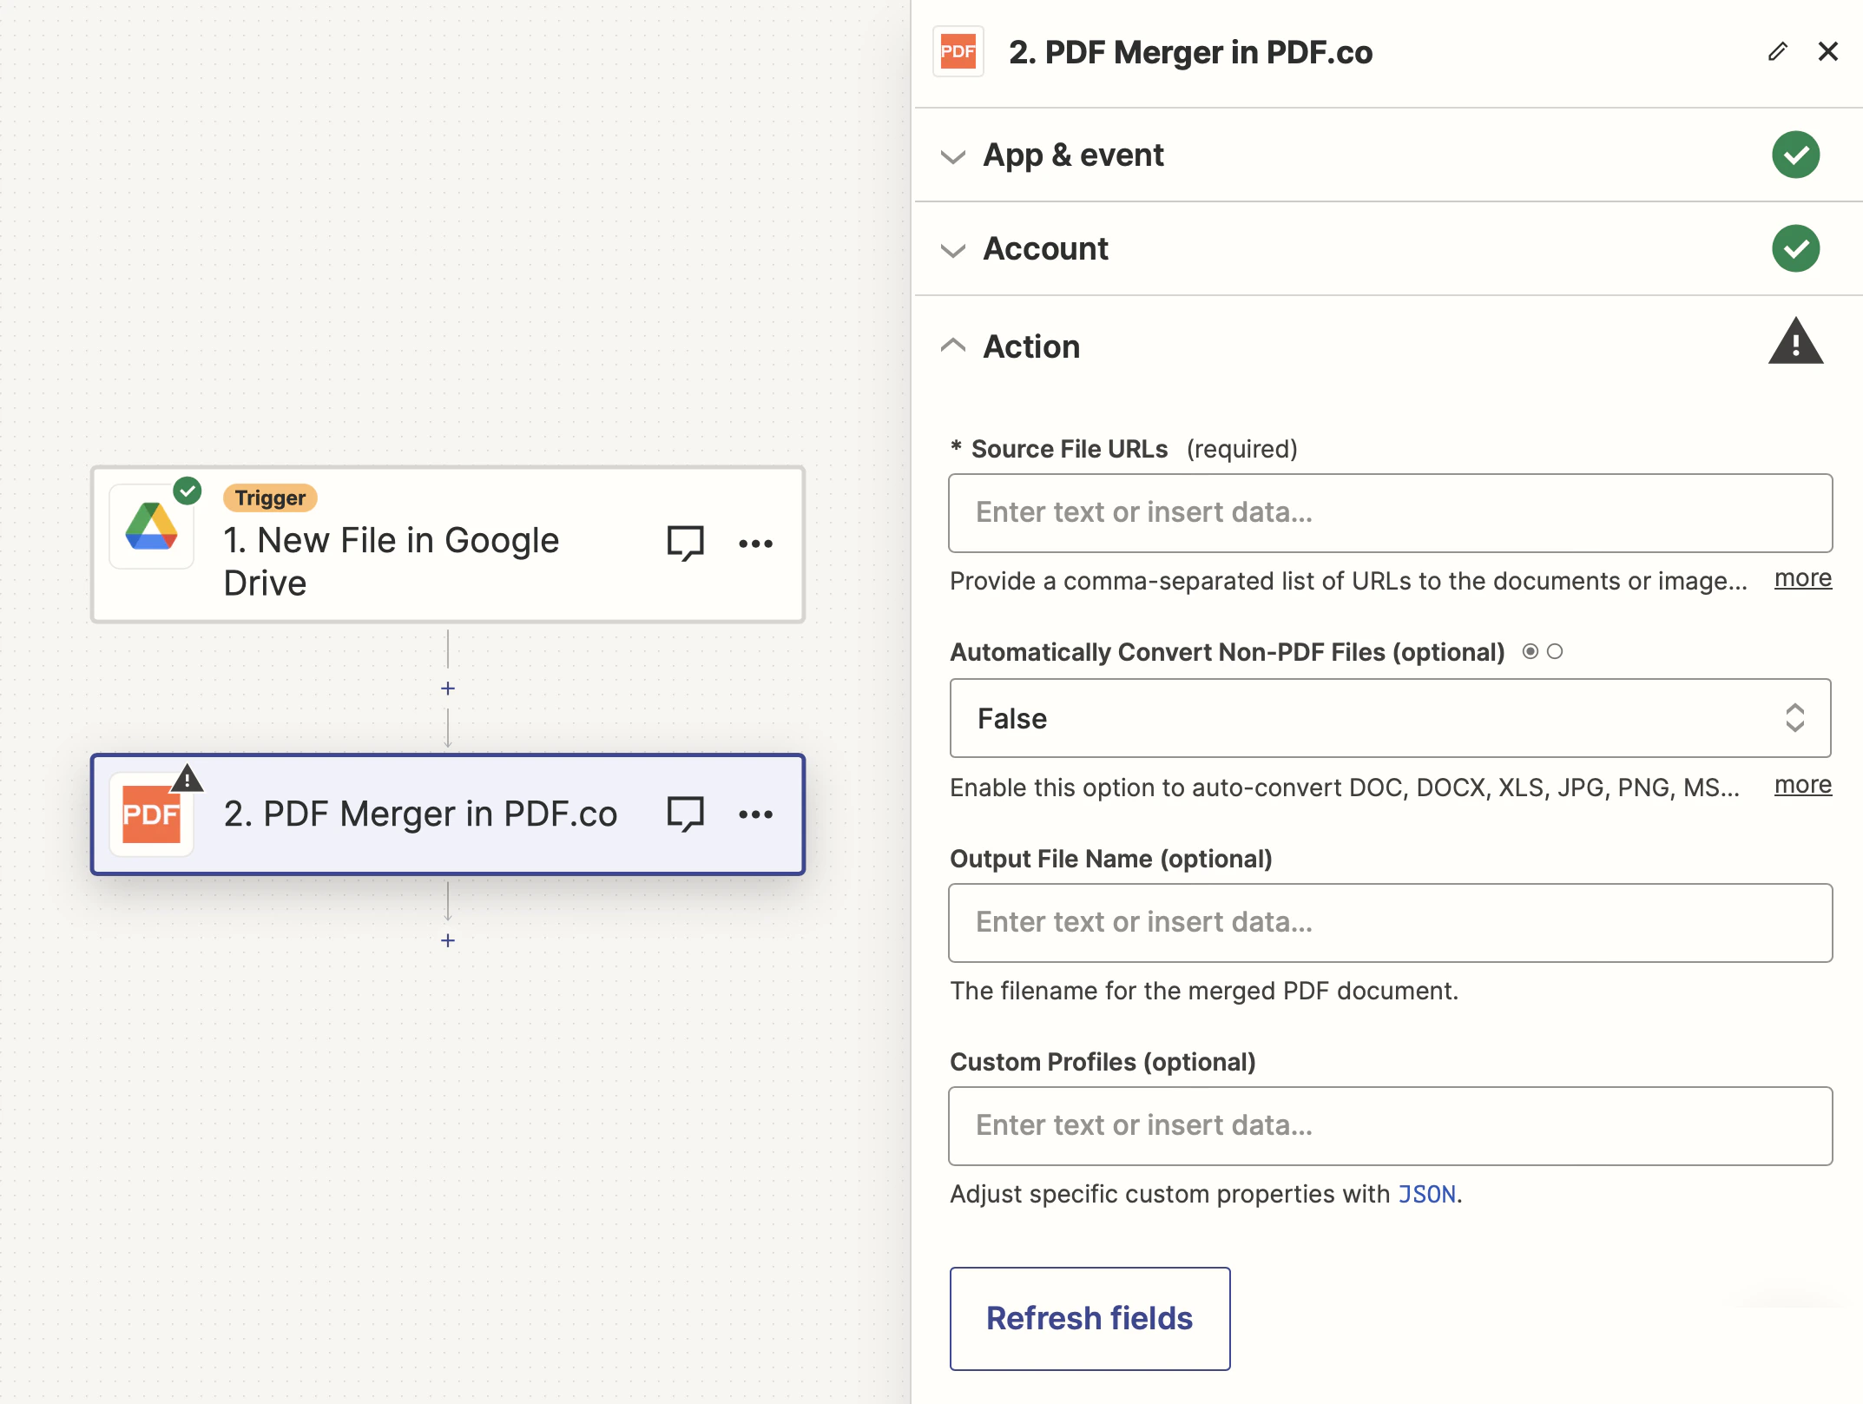
Task: Click the green check badge on trigger step
Action: (x=188, y=491)
